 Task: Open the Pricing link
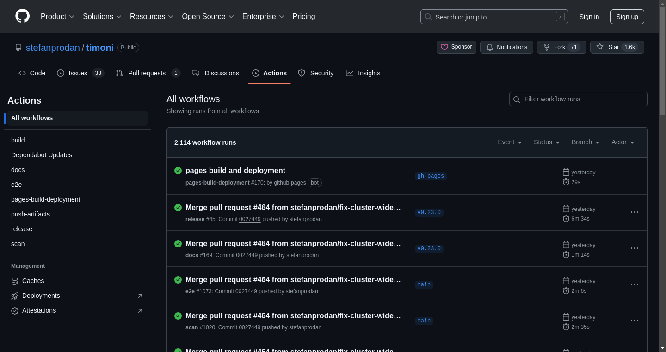pos(304,17)
